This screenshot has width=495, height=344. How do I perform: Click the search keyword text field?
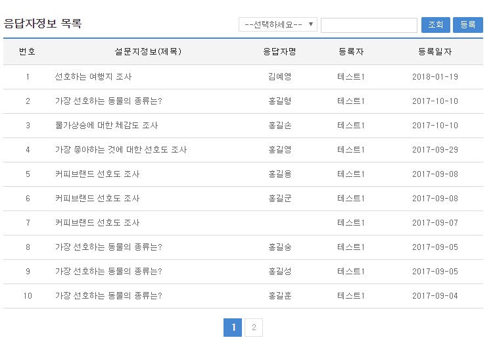click(x=369, y=25)
